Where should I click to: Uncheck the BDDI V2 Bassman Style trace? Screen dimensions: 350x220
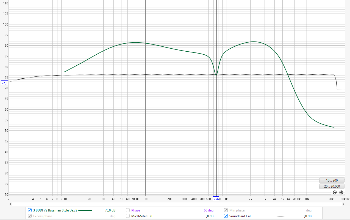pyautogui.click(x=30, y=210)
